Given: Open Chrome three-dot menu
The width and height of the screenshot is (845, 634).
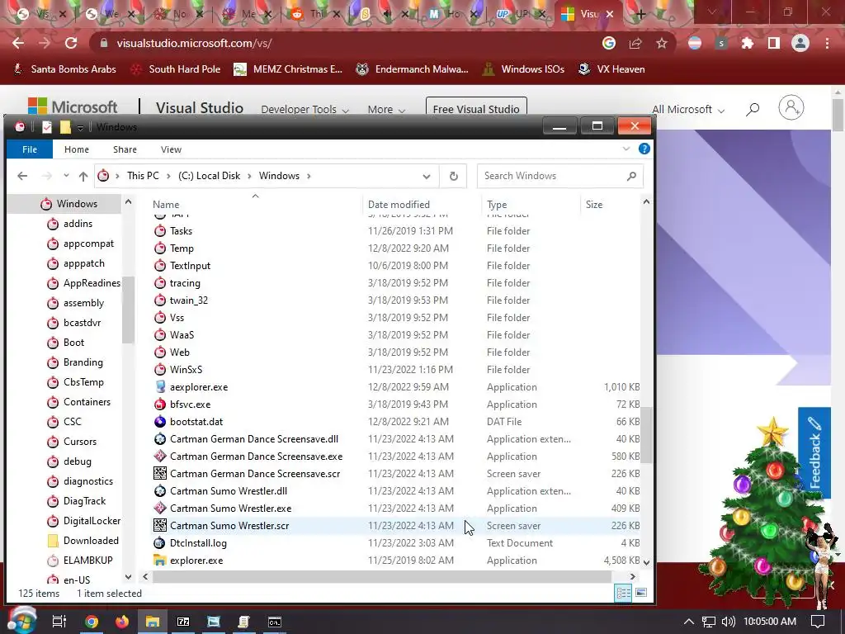Looking at the screenshot, I should pos(827,43).
